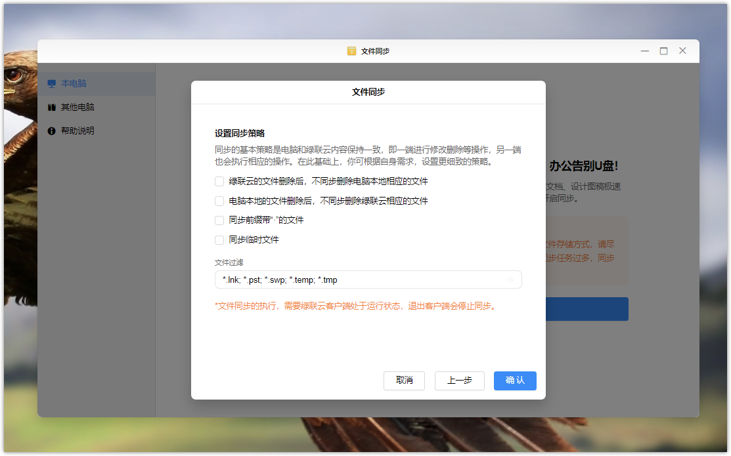The height and width of the screenshot is (456, 731).
Task: Click the 其他电脑 icon in sidebar
Action: 52,108
